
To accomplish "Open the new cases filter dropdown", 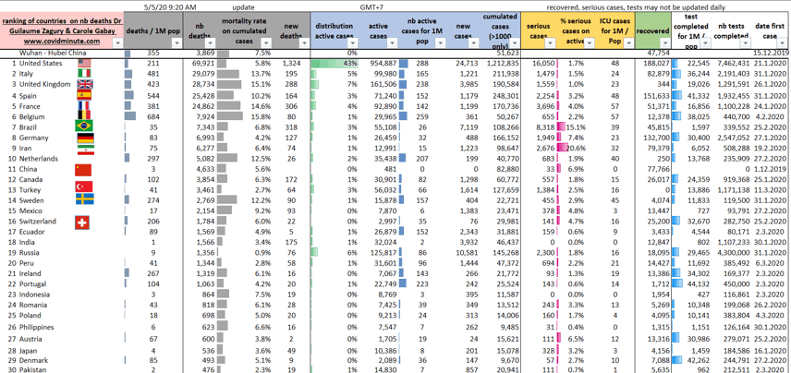I will 473,43.
